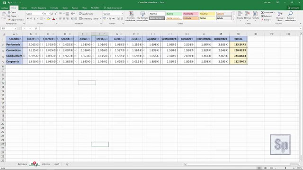Open Fórmulas ribbon tab
Screen dimensions: 303x170
tap(54, 8)
